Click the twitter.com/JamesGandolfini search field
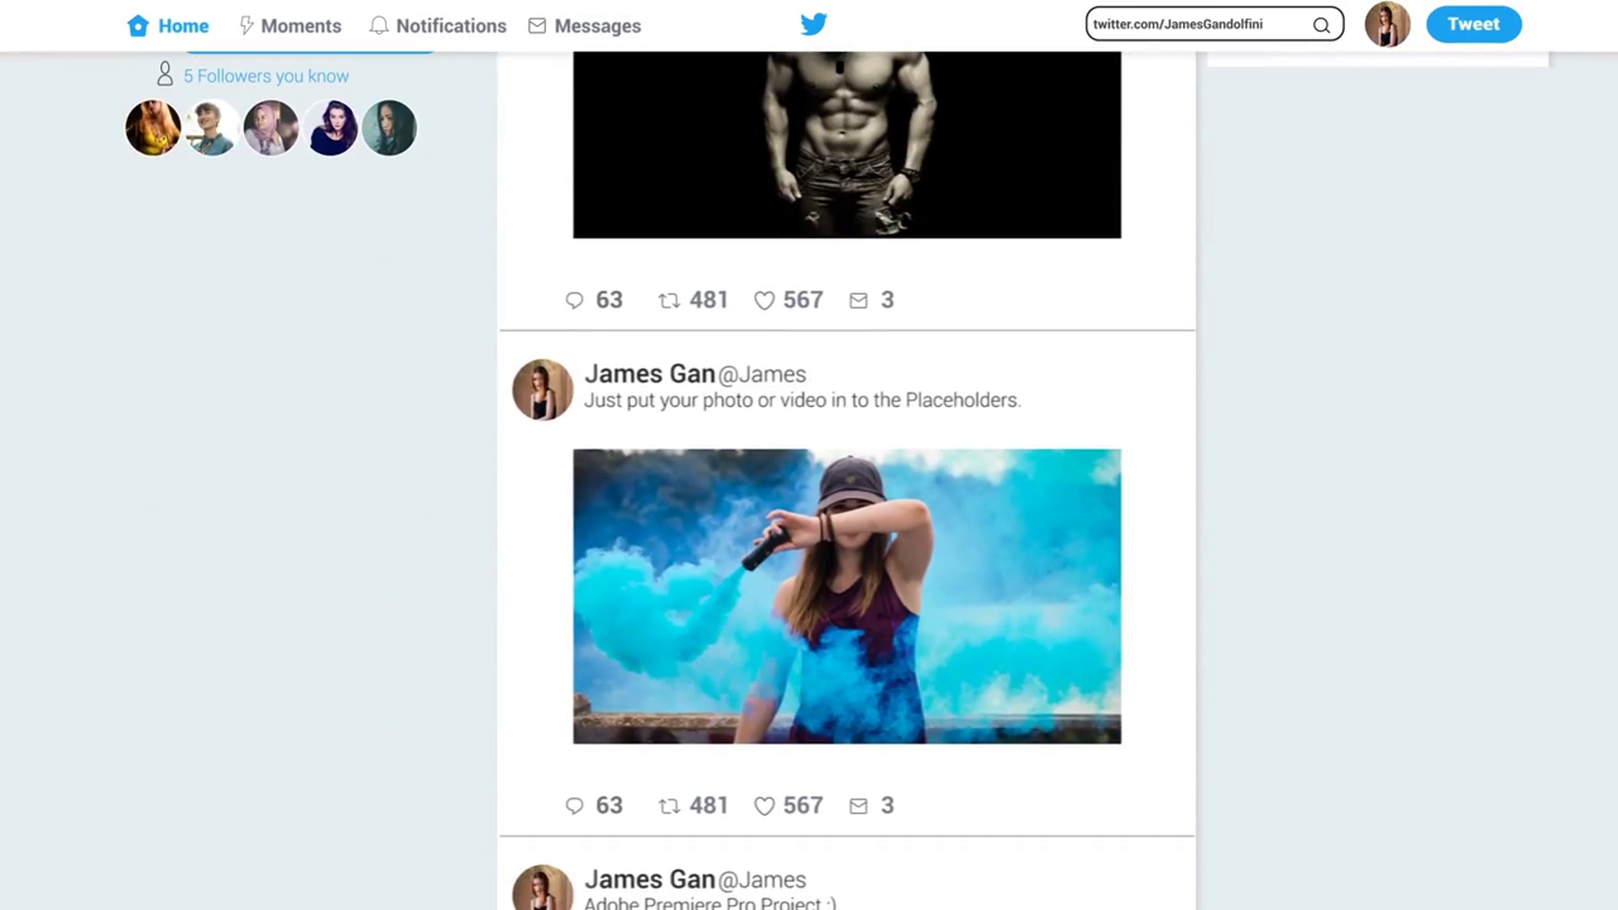 click(x=1197, y=24)
